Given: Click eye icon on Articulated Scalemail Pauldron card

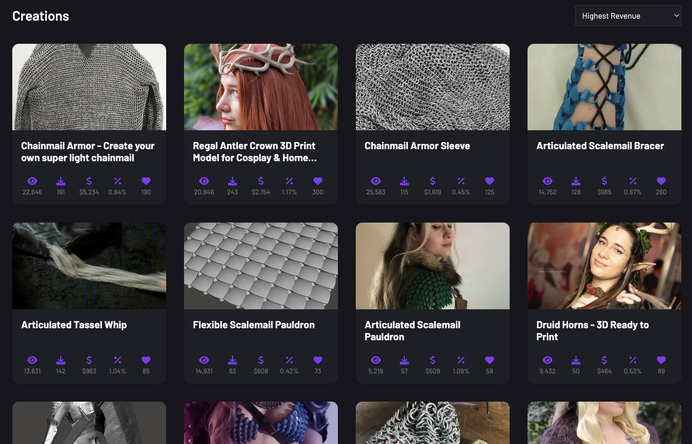Looking at the screenshot, I should [x=376, y=360].
